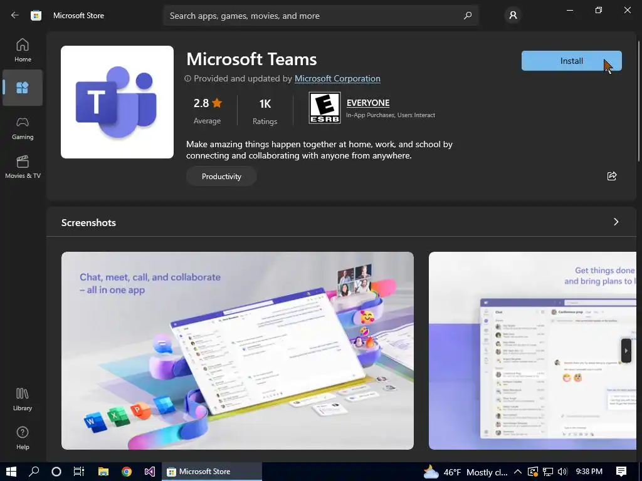
Task: Open the clock showing 9:38 PM
Action: tap(589, 472)
